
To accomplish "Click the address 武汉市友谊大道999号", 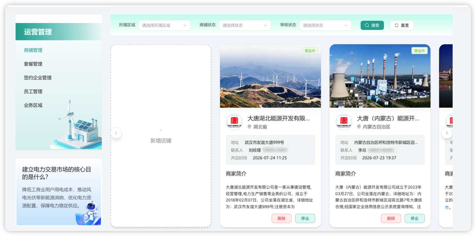I will 264,142.
